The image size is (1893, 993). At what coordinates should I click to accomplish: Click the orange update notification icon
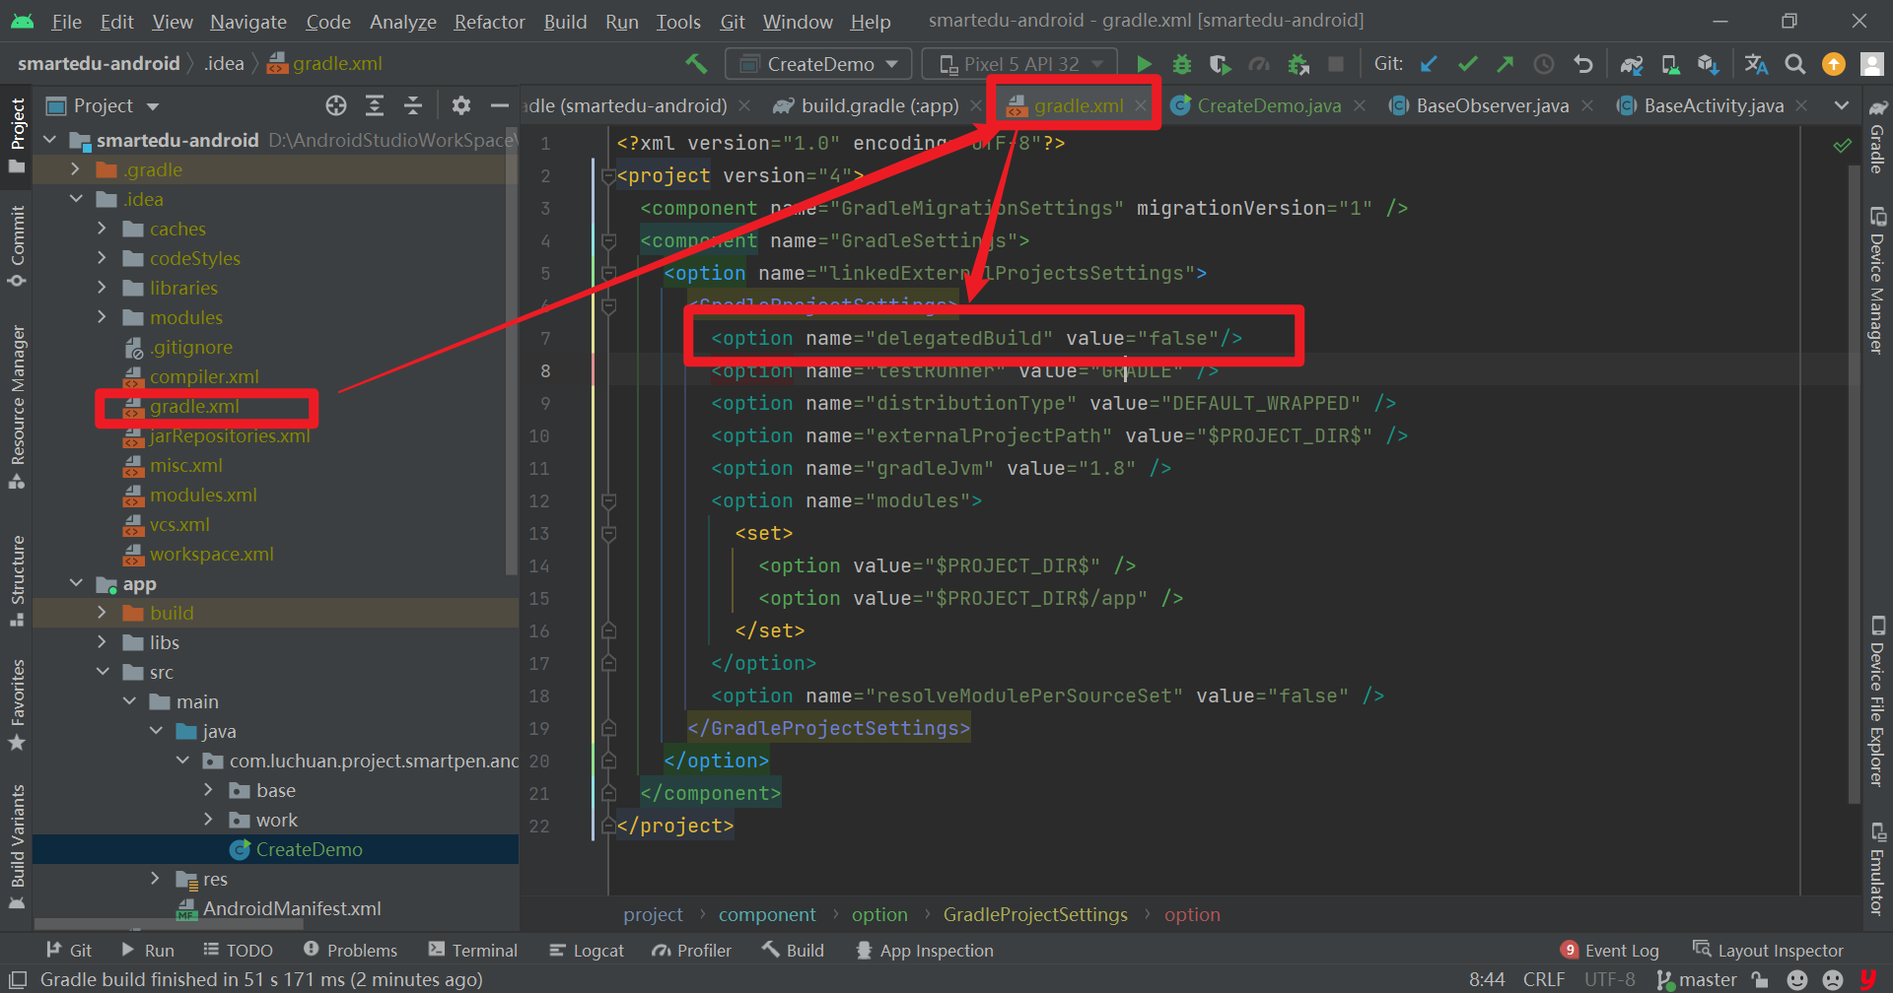point(1834,64)
